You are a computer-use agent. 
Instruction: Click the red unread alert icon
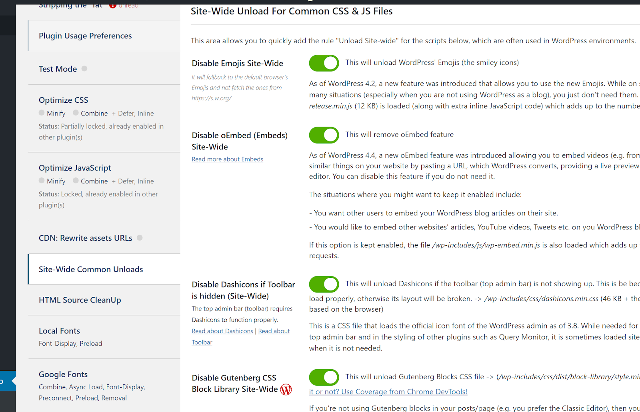pyautogui.click(x=113, y=6)
